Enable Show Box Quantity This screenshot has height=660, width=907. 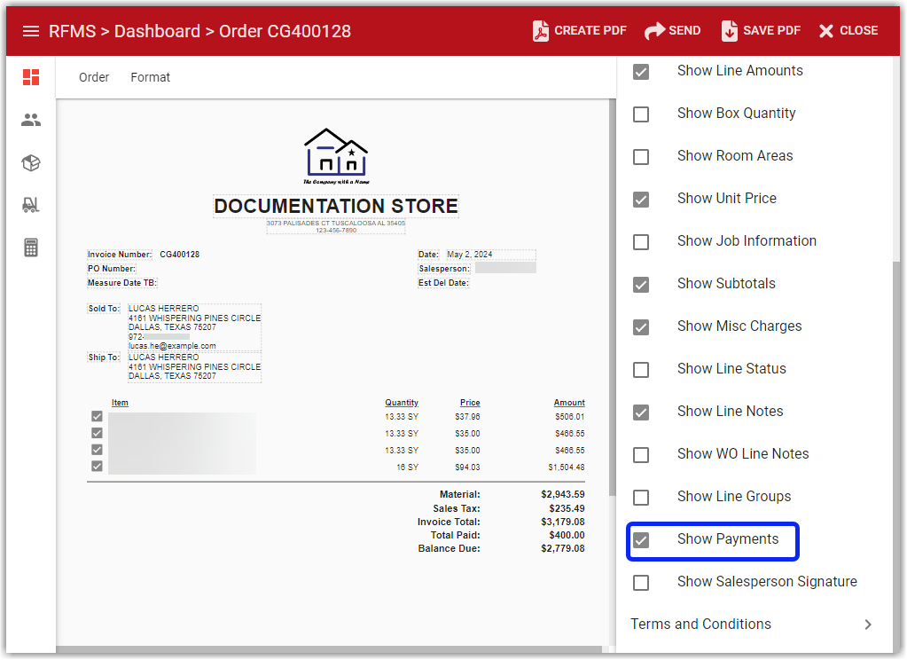641,114
